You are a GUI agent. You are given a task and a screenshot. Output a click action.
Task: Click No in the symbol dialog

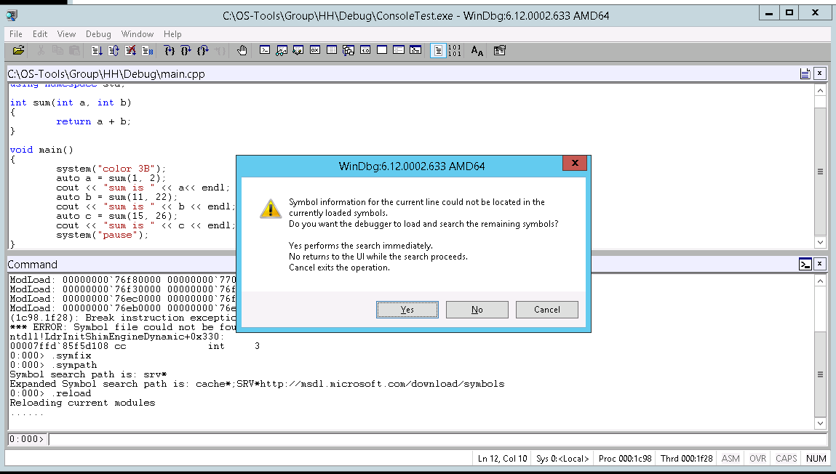[477, 310]
